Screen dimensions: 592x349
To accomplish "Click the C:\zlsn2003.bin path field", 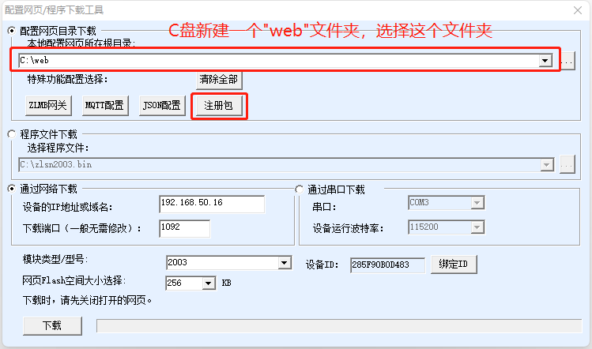I will (x=279, y=165).
